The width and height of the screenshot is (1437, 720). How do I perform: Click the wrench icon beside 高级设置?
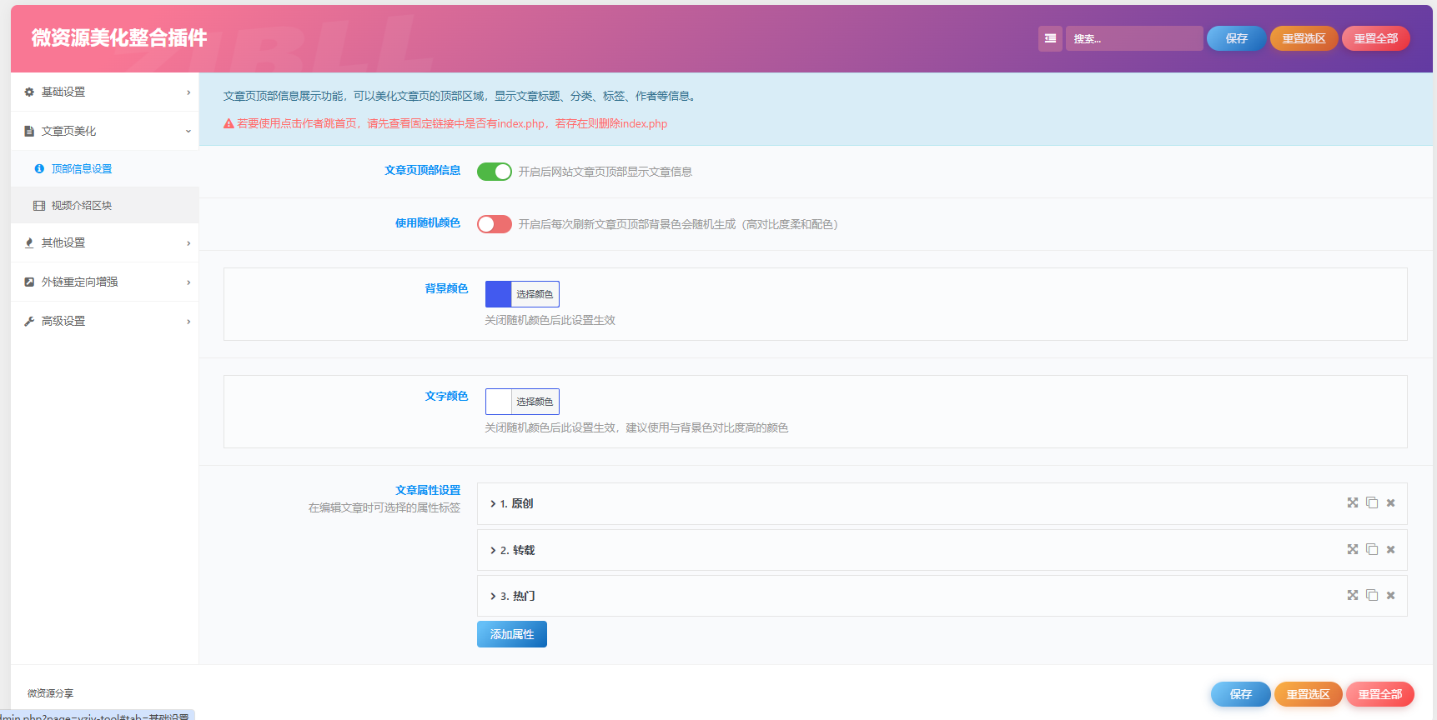coord(29,321)
